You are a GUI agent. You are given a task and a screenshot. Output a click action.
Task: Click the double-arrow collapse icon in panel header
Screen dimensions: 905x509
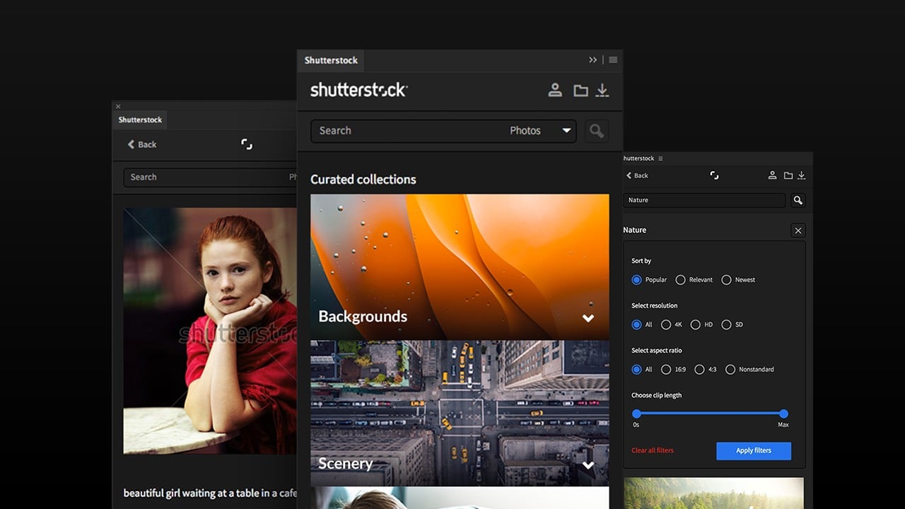[x=592, y=59]
